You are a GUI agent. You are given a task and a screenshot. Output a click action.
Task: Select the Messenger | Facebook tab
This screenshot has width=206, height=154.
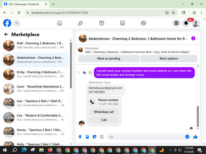click(x=26, y=4)
